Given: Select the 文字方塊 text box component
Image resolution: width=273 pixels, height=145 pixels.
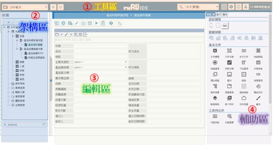Looking at the screenshot, I should pos(229,53).
